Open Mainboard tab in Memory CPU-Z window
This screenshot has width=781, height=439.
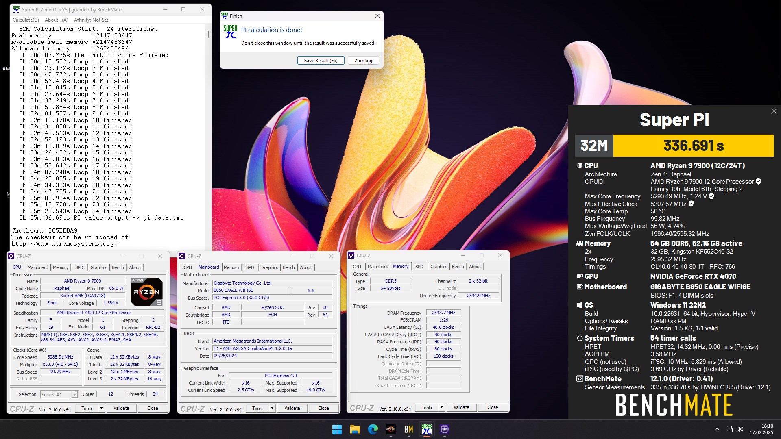click(378, 267)
